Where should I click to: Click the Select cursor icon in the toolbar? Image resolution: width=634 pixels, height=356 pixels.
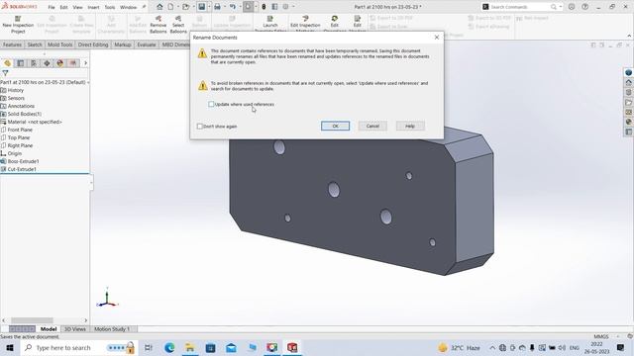coord(249,7)
